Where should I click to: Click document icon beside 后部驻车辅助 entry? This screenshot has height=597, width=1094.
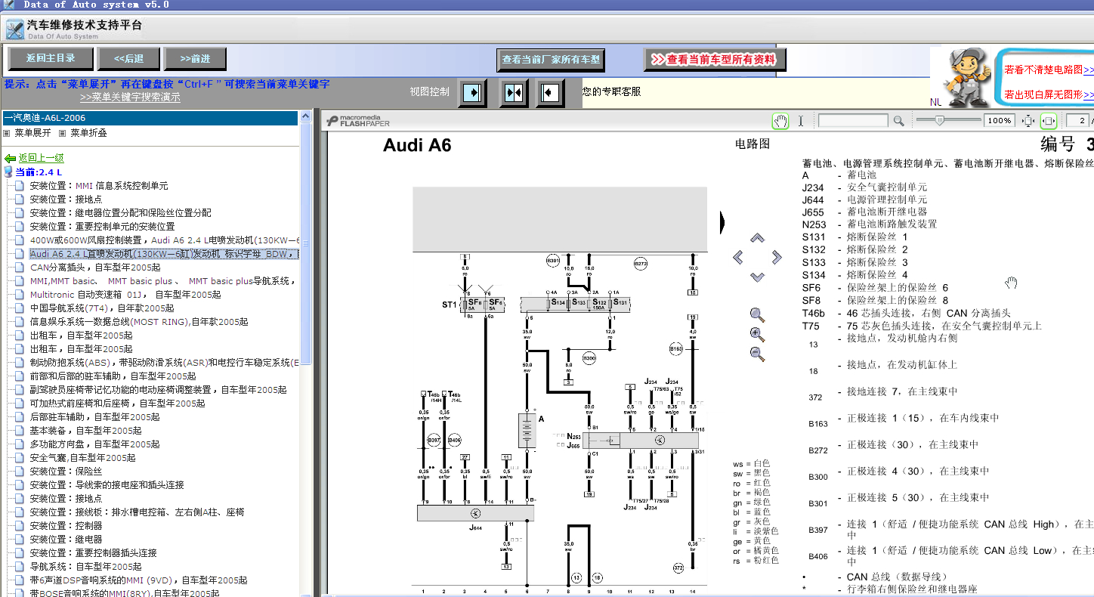(x=20, y=417)
